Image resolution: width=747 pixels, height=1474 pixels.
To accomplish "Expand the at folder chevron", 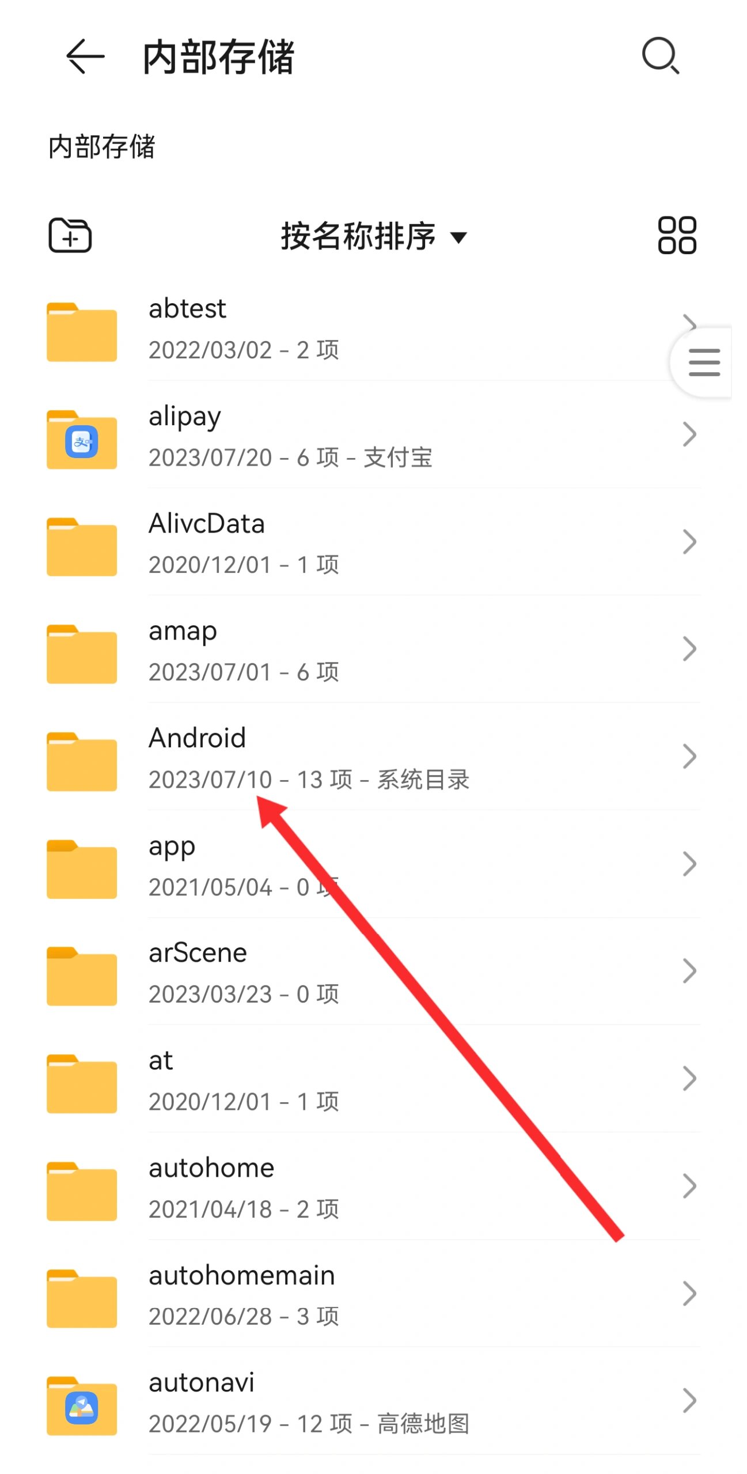I will 689,1078.
